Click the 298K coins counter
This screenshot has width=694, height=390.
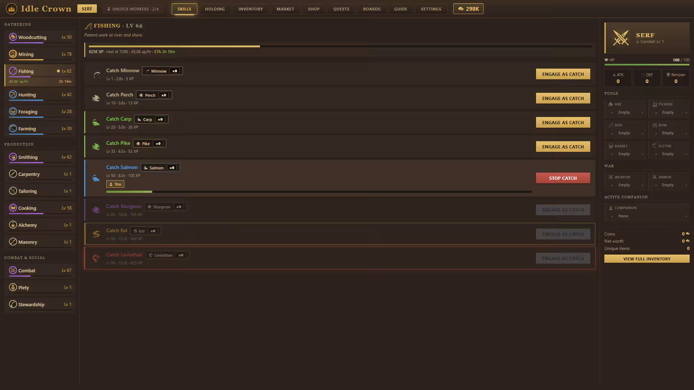coord(468,9)
